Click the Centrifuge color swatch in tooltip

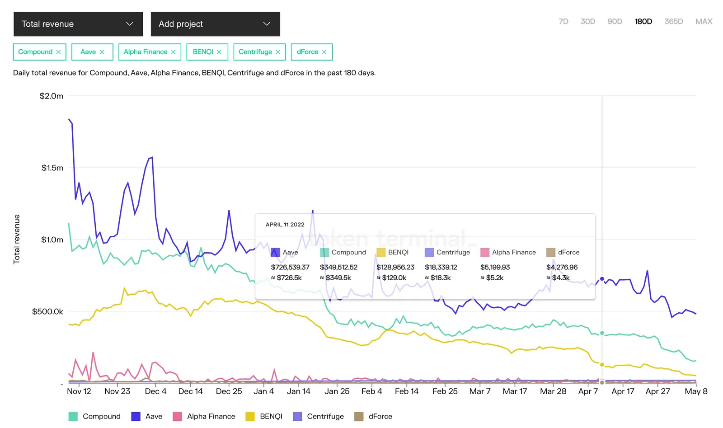(x=429, y=252)
